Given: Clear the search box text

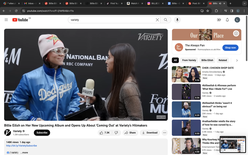Looking at the screenshot, I should coord(157,20).
